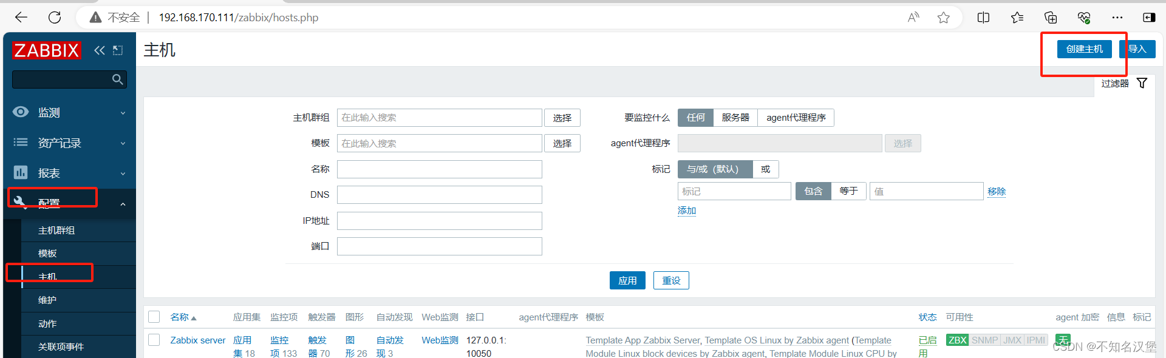Screen dimensions: 1166x358
Task: Click the 导入 button
Action: (1137, 49)
